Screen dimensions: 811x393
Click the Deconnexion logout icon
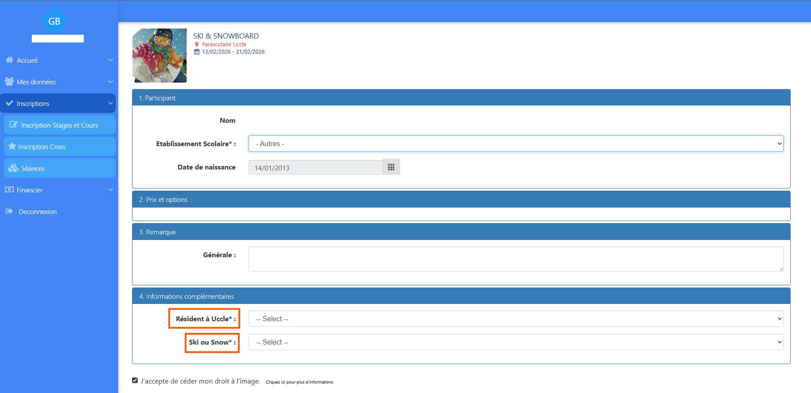click(x=9, y=211)
